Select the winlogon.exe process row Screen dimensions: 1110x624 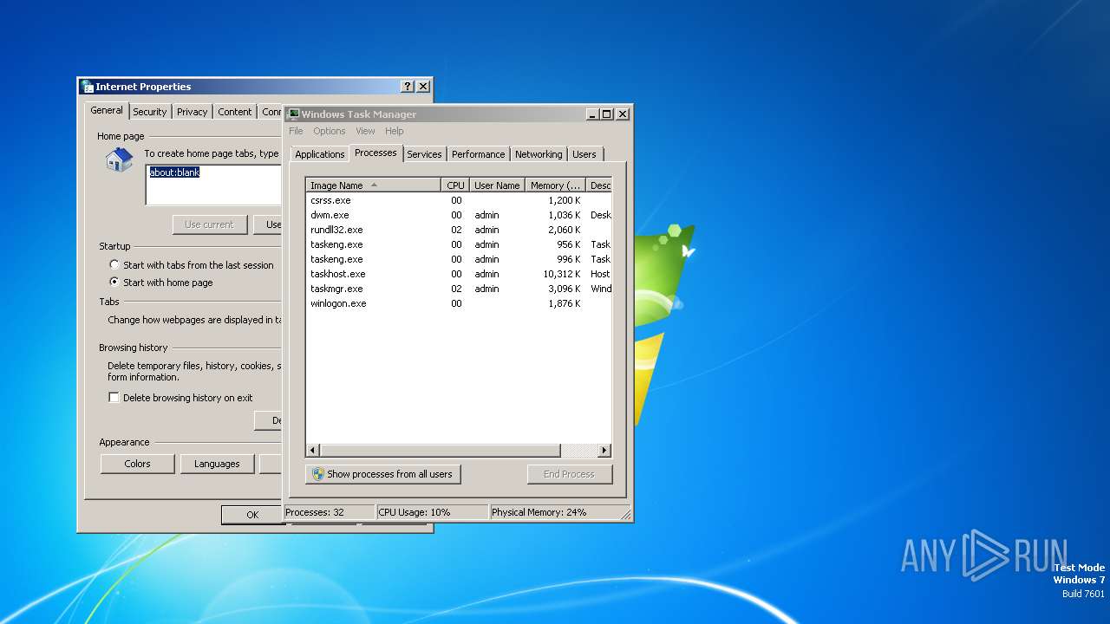point(459,303)
